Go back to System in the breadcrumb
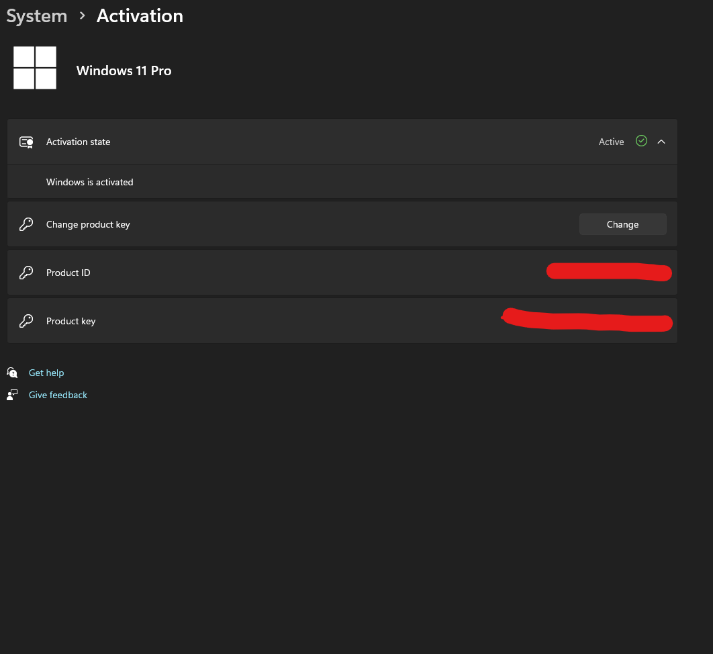 tap(36, 16)
